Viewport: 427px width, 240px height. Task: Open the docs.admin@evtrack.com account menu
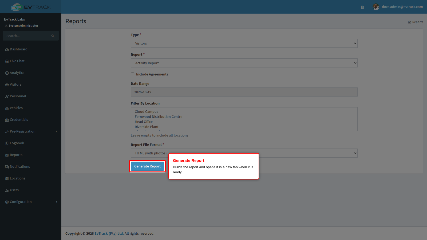(x=398, y=7)
